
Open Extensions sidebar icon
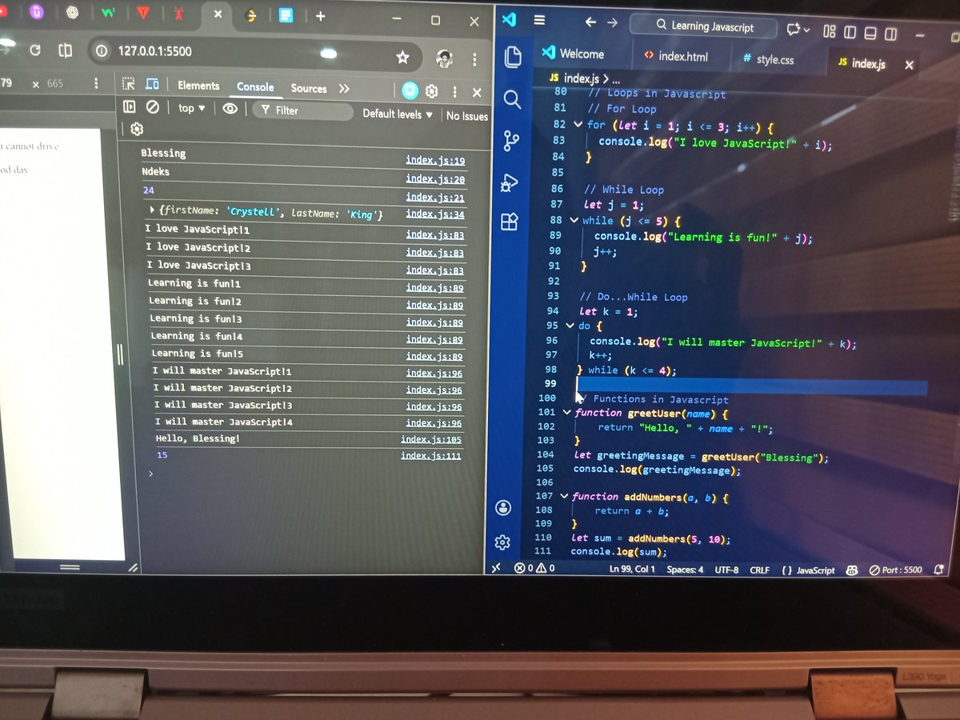click(509, 222)
